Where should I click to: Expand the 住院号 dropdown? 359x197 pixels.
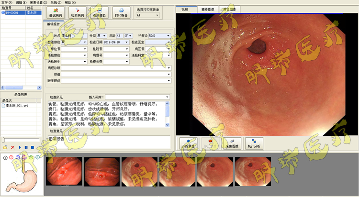click(x=127, y=49)
